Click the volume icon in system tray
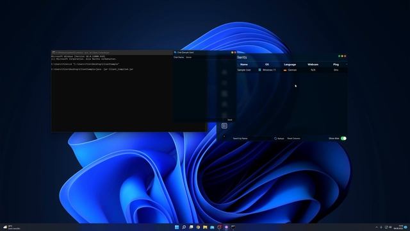Image resolution: width=410 pixels, height=231 pixels. [x=390, y=227]
